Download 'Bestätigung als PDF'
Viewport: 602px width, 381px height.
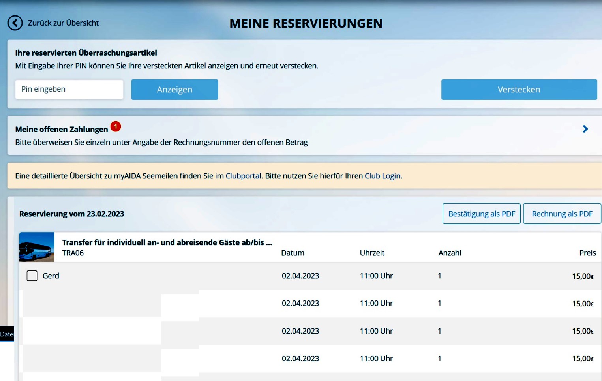[x=481, y=214]
